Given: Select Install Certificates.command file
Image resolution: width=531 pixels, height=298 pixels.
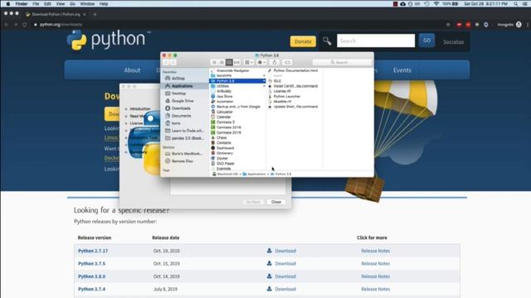Looking at the screenshot, I should [295, 86].
